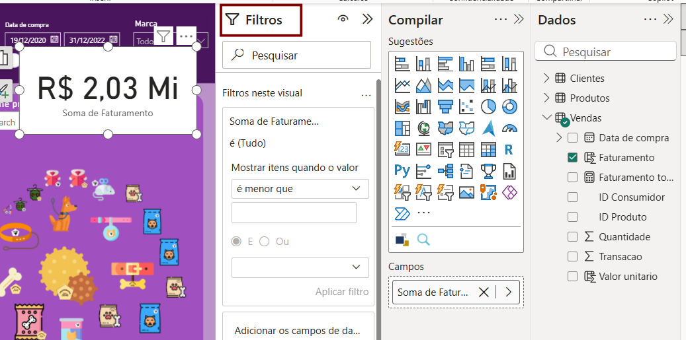Toggle eye visibility of Filtros pane
The image size is (686, 340).
(x=343, y=18)
